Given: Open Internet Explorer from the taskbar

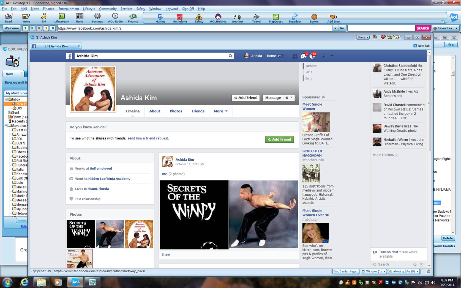Looking at the screenshot, I should coord(24,282).
